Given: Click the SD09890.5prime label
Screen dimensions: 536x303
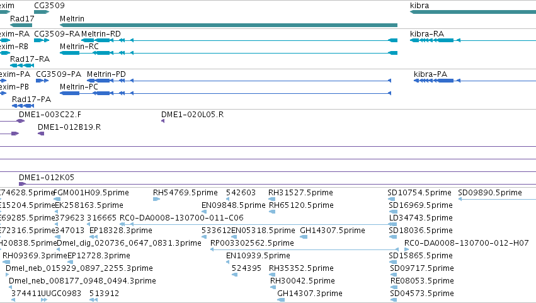Looking at the screenshot, I should [x=490, y=193].
